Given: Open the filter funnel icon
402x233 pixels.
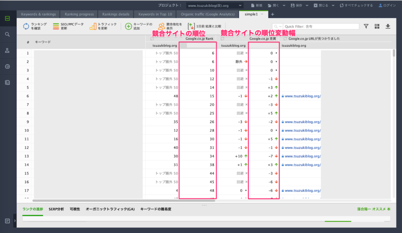Looking at the screenshot, I should pyautogui.click(x=366, y=26).
